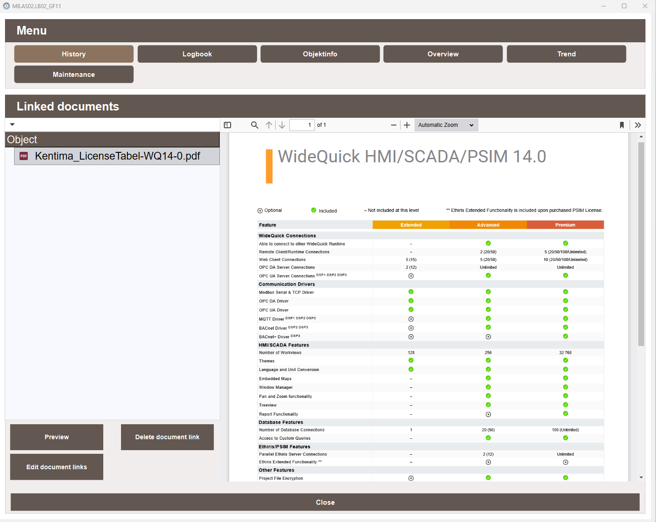Click the 'Database Features' section heading
This screenshot has width=656, height=522.
click(x=281, y=422)
